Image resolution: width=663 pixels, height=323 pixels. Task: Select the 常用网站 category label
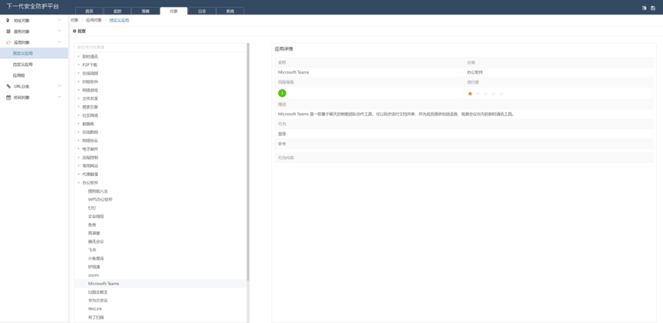click(90, 165)
